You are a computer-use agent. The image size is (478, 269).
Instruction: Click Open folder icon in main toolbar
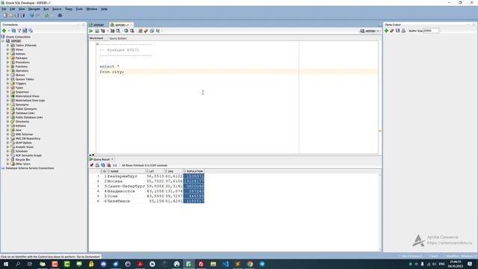tap(11, 15)
